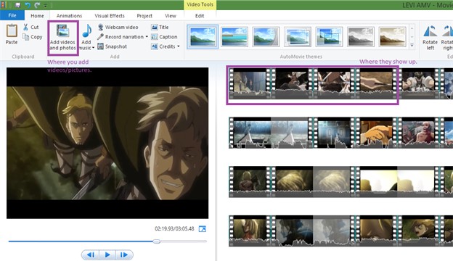Select first clip in first storyboard row
This screenshot has height=261, width=453.
pyautogui.click(x=250, y=83)
